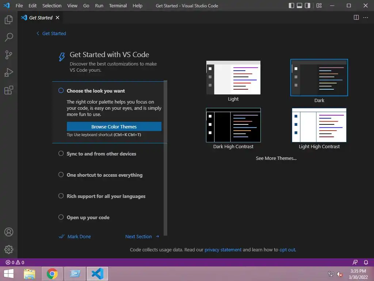Close the Get Started tab

pyautogui.click(x=57, y=18)
